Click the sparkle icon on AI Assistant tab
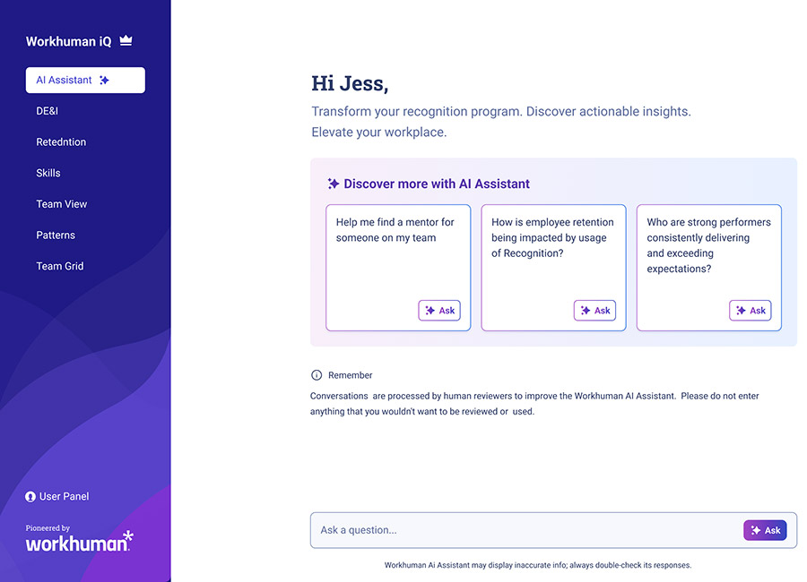The image size is (807, 582). (104, 81)
